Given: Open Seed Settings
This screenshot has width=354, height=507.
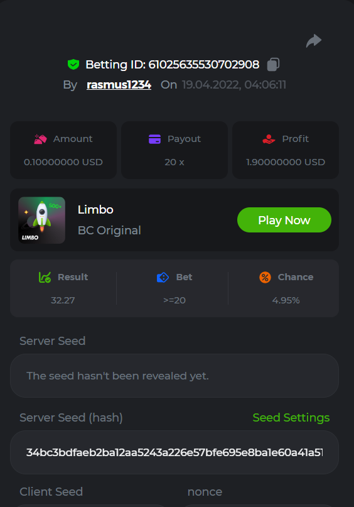Looking at the screenshot, I should [x=291, y=417].
